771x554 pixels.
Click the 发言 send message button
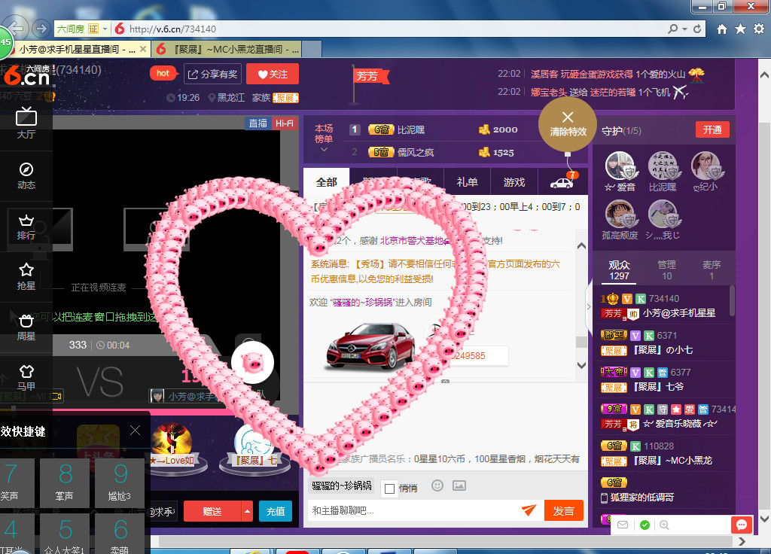tap(563, 511)
